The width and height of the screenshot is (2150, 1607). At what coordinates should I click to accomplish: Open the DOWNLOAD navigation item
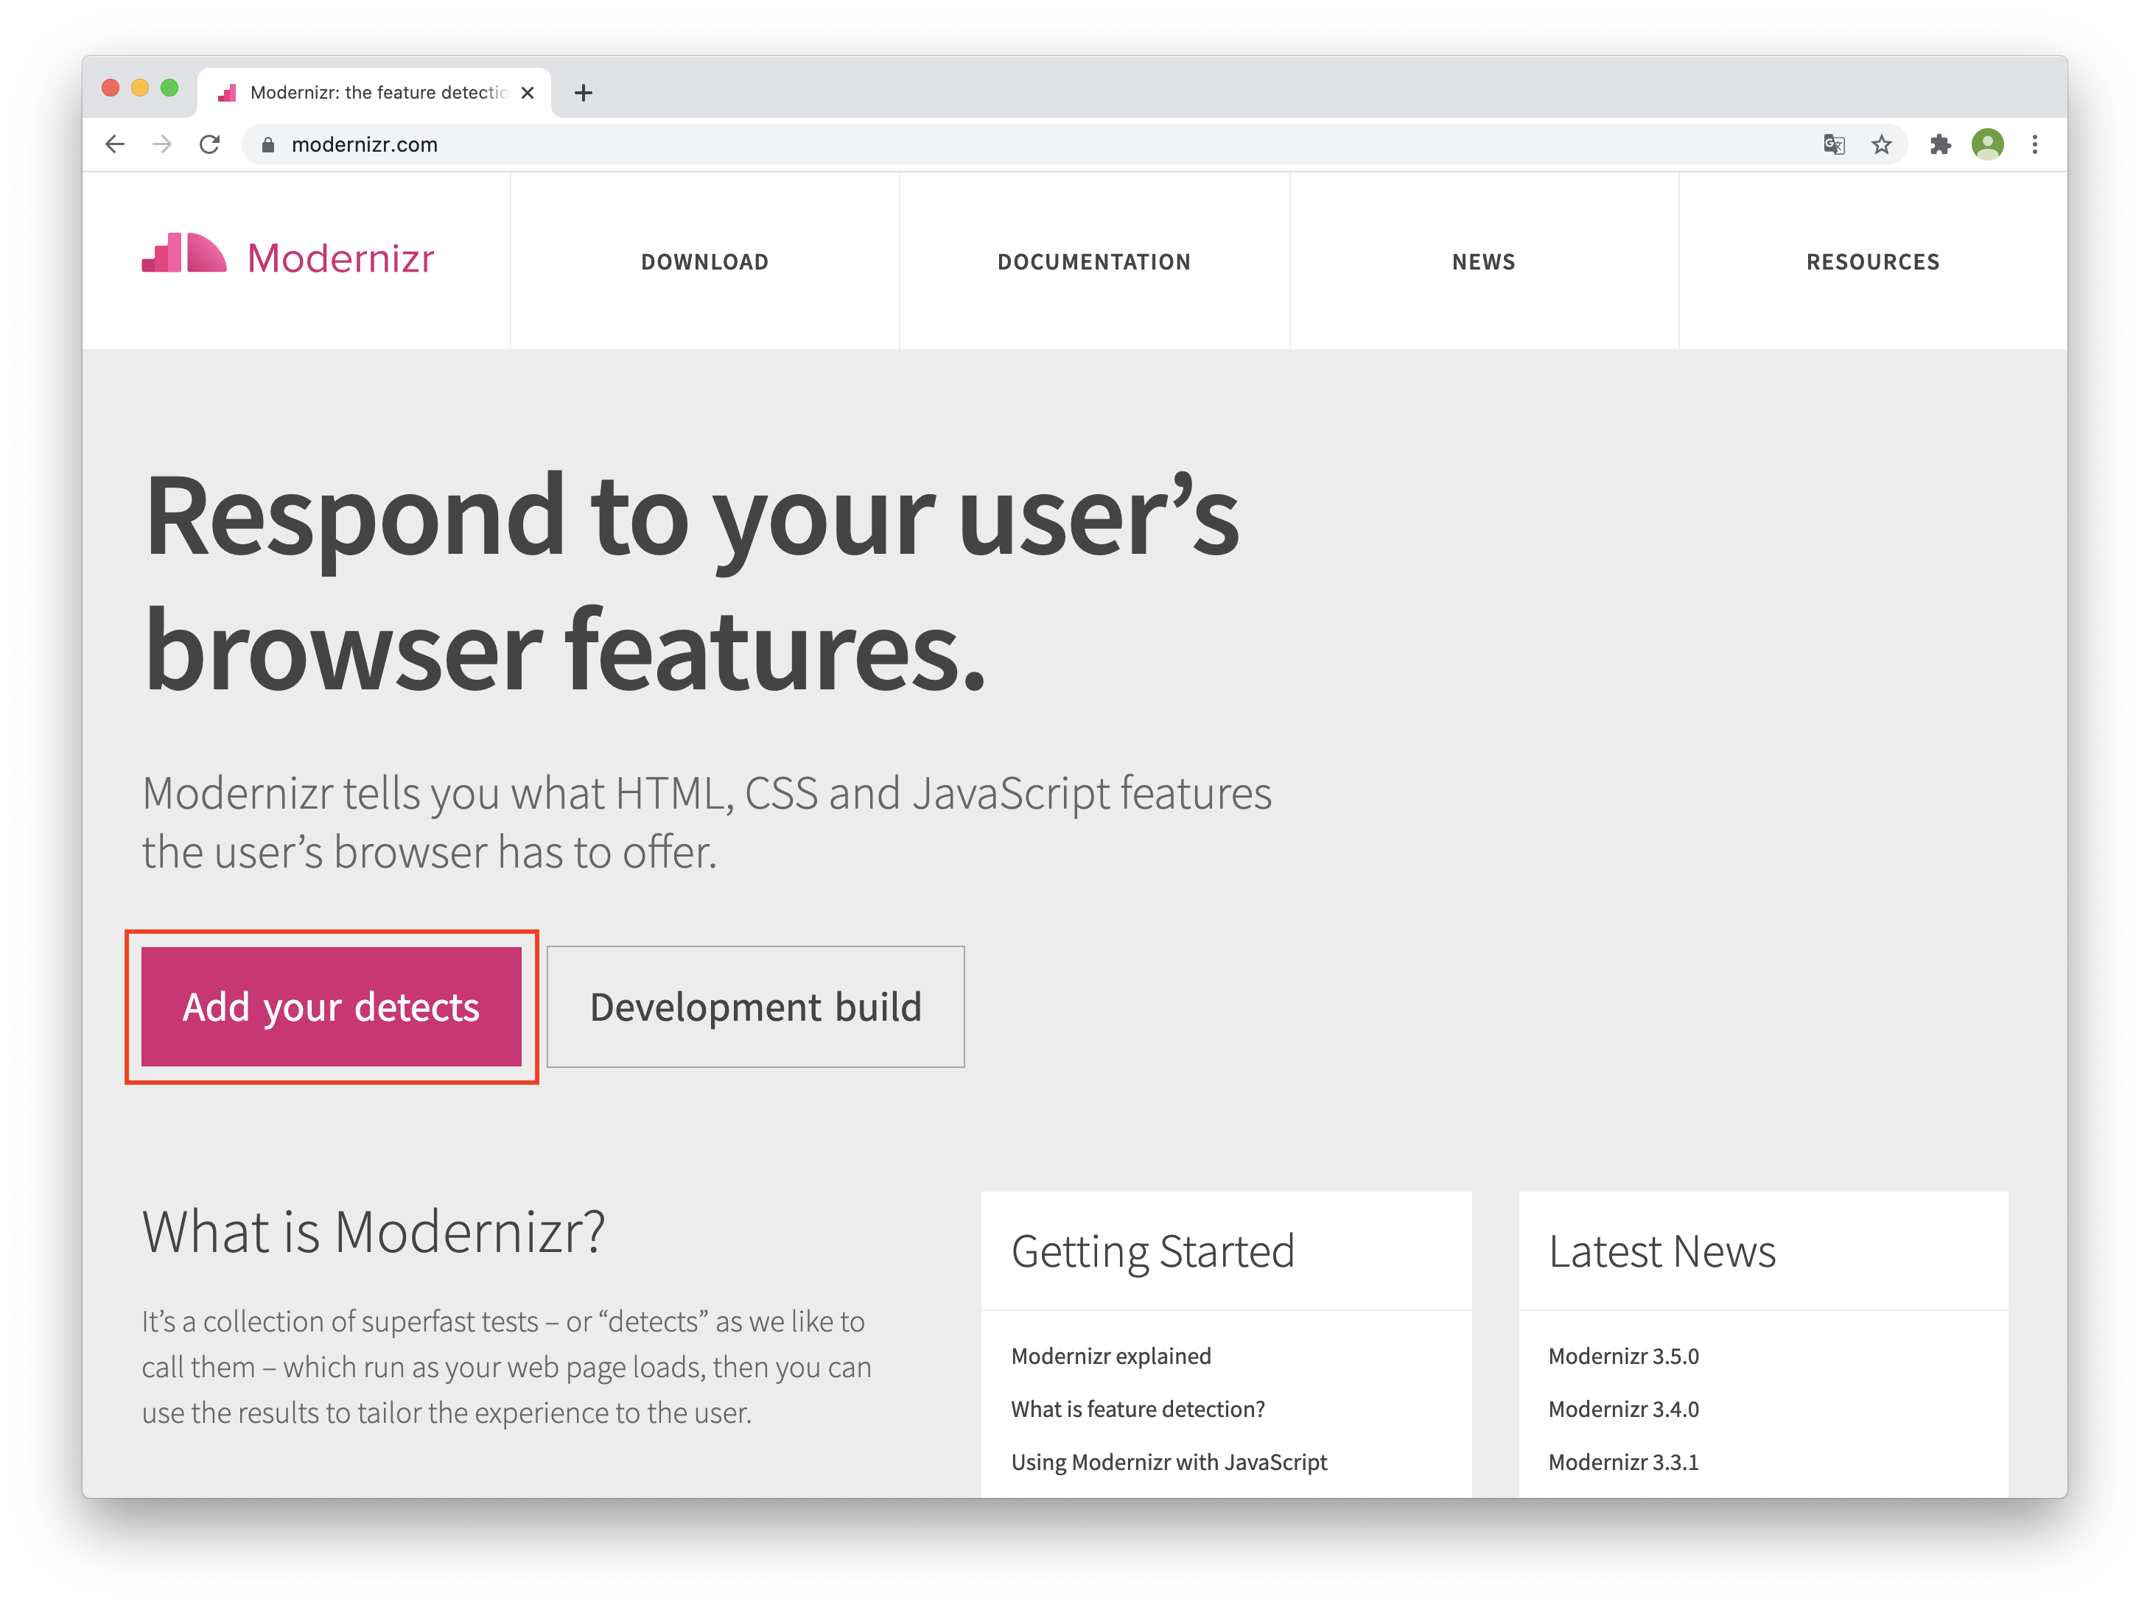[704, 261]
